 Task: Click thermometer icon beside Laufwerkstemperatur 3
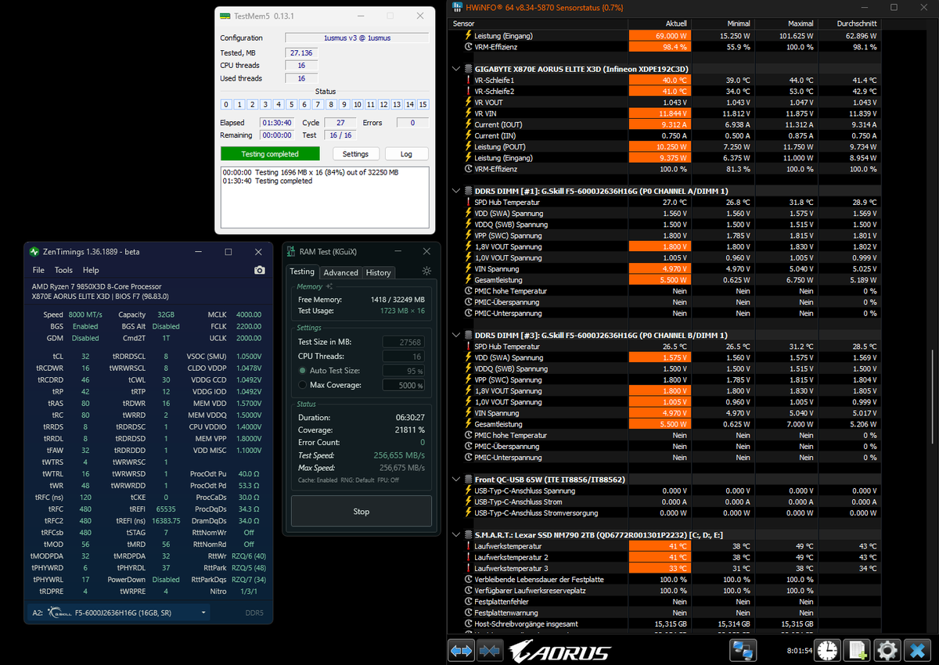click(469, 568)
